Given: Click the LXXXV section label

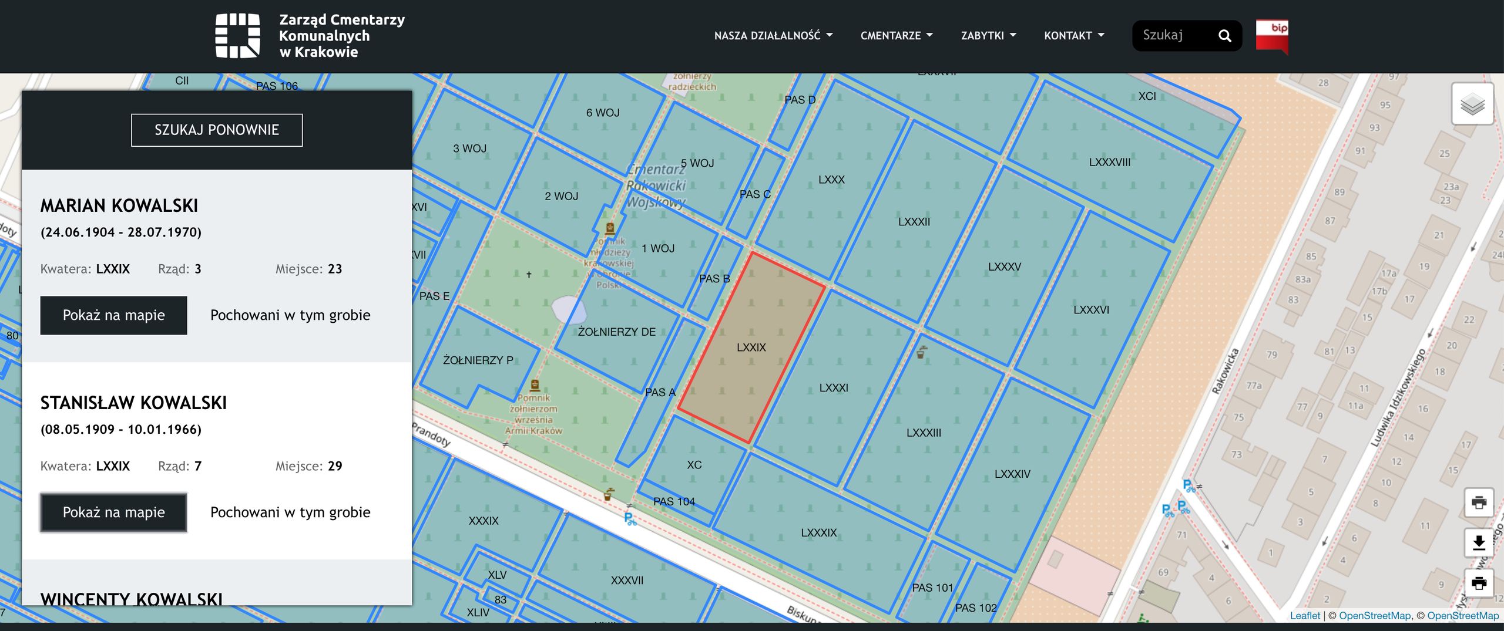Looking at the screenshot, I should tap(1005, 267).
